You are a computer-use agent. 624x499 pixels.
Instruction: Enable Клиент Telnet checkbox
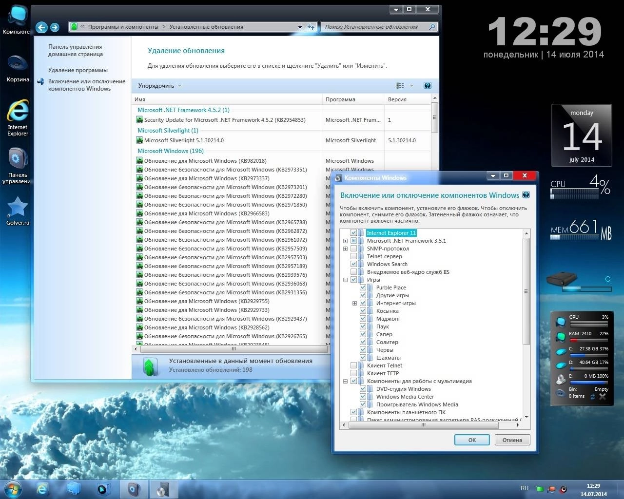coord(354,365)
